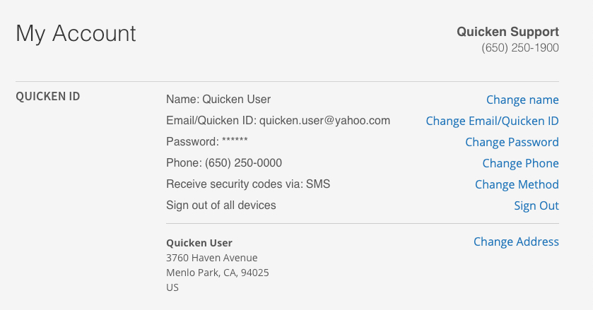593x310 pixels.
Task: Click the My Account page heading
Action: pos(76,33)
